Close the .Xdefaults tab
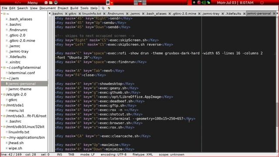279x157 pixels. [x=244, y=14]
